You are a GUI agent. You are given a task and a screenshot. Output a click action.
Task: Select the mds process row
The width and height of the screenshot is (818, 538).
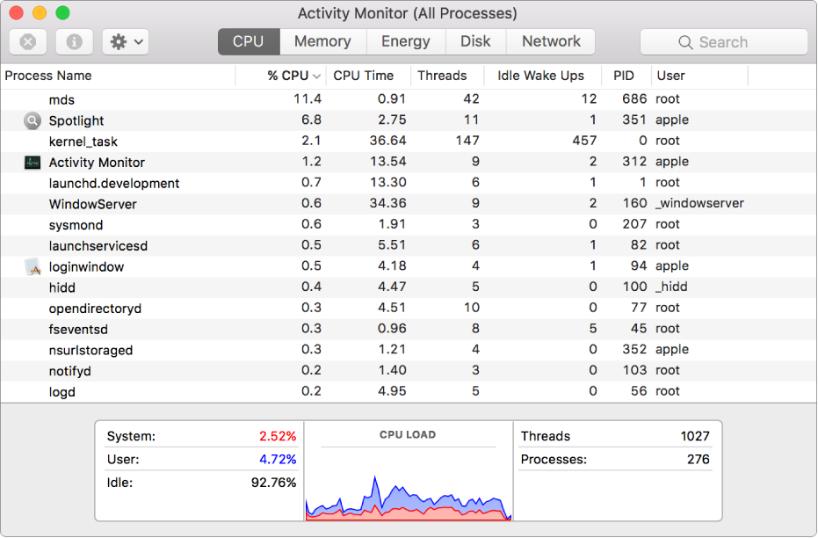(409, 99)
